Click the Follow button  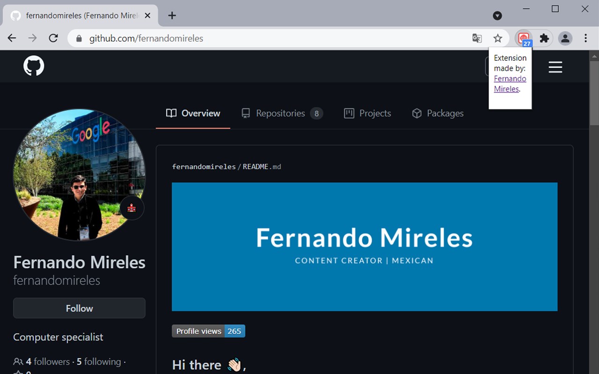(79, 308)
